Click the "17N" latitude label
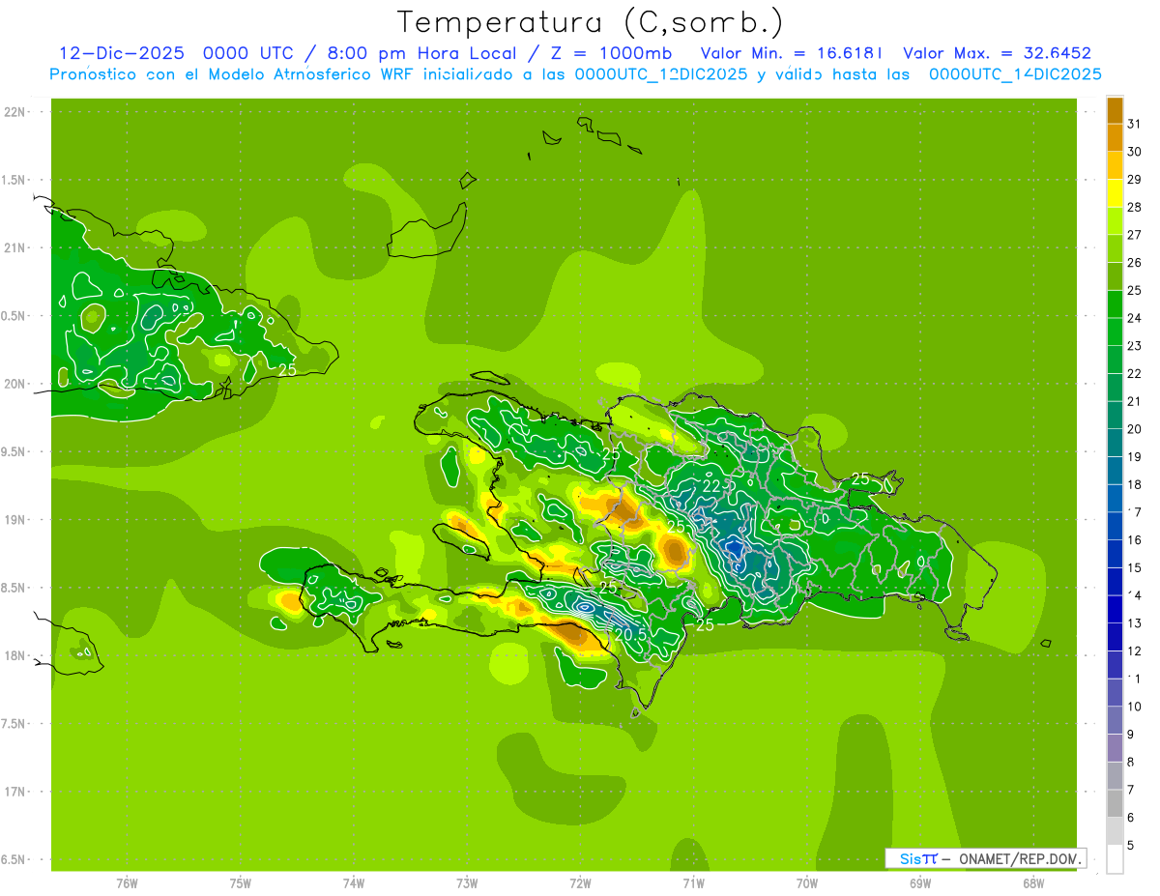 pyautogui.click(x=14, y=792)
